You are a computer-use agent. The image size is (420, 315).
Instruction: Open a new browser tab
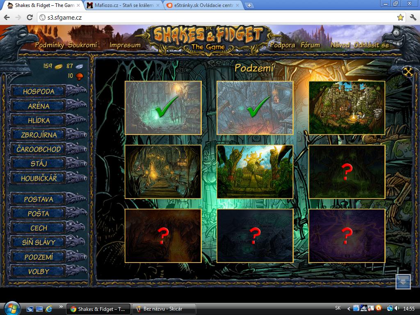coord(249,5)
